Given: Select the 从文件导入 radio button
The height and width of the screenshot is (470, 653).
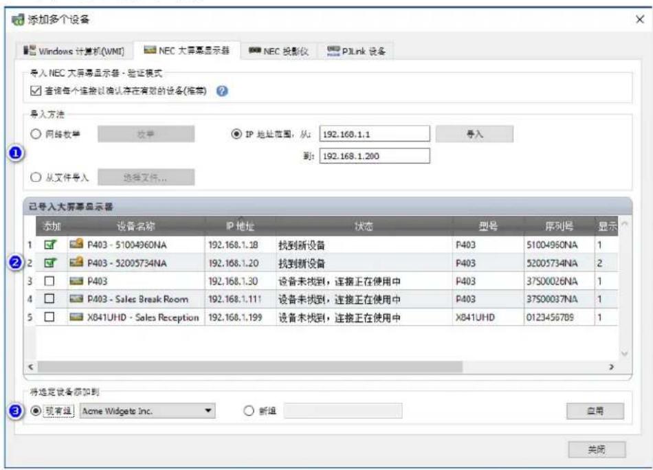Looking at the screenshot, I should (x=36, y=177).
